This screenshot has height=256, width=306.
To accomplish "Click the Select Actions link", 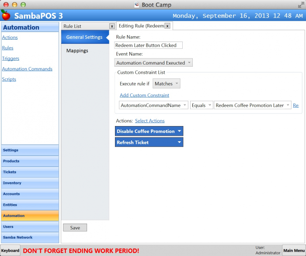I will (150, 121).
